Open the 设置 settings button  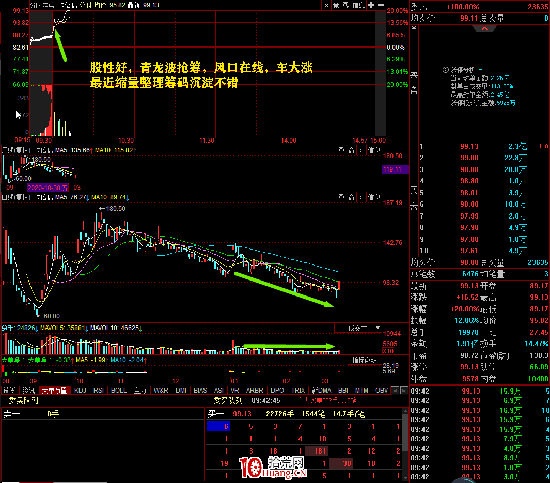click(9, 391)
